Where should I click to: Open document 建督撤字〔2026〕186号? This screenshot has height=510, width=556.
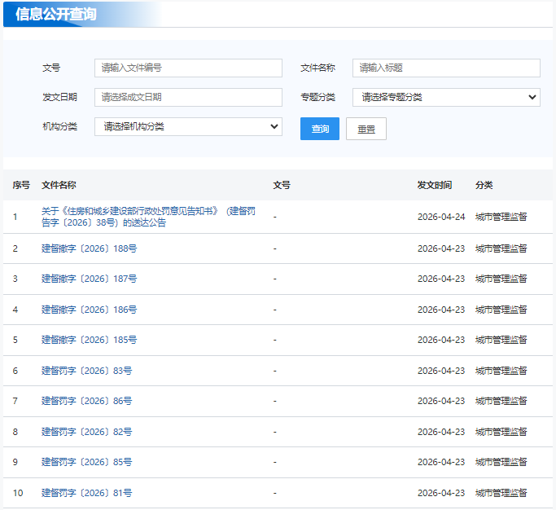pos(89,310)
